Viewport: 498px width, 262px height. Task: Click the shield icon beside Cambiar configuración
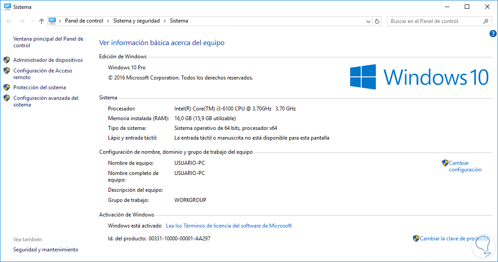[x=445, y=163]
